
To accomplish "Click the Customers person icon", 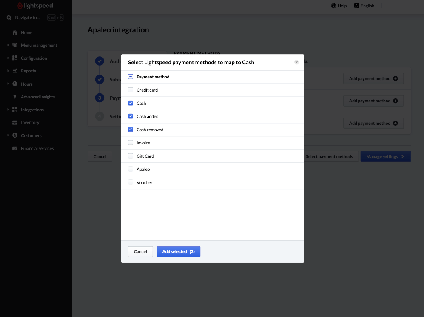I will click(15, 135).
